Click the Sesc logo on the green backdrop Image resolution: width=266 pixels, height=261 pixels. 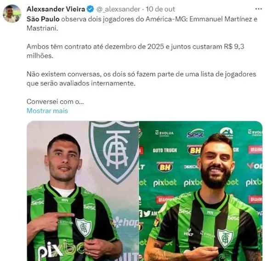195,133
